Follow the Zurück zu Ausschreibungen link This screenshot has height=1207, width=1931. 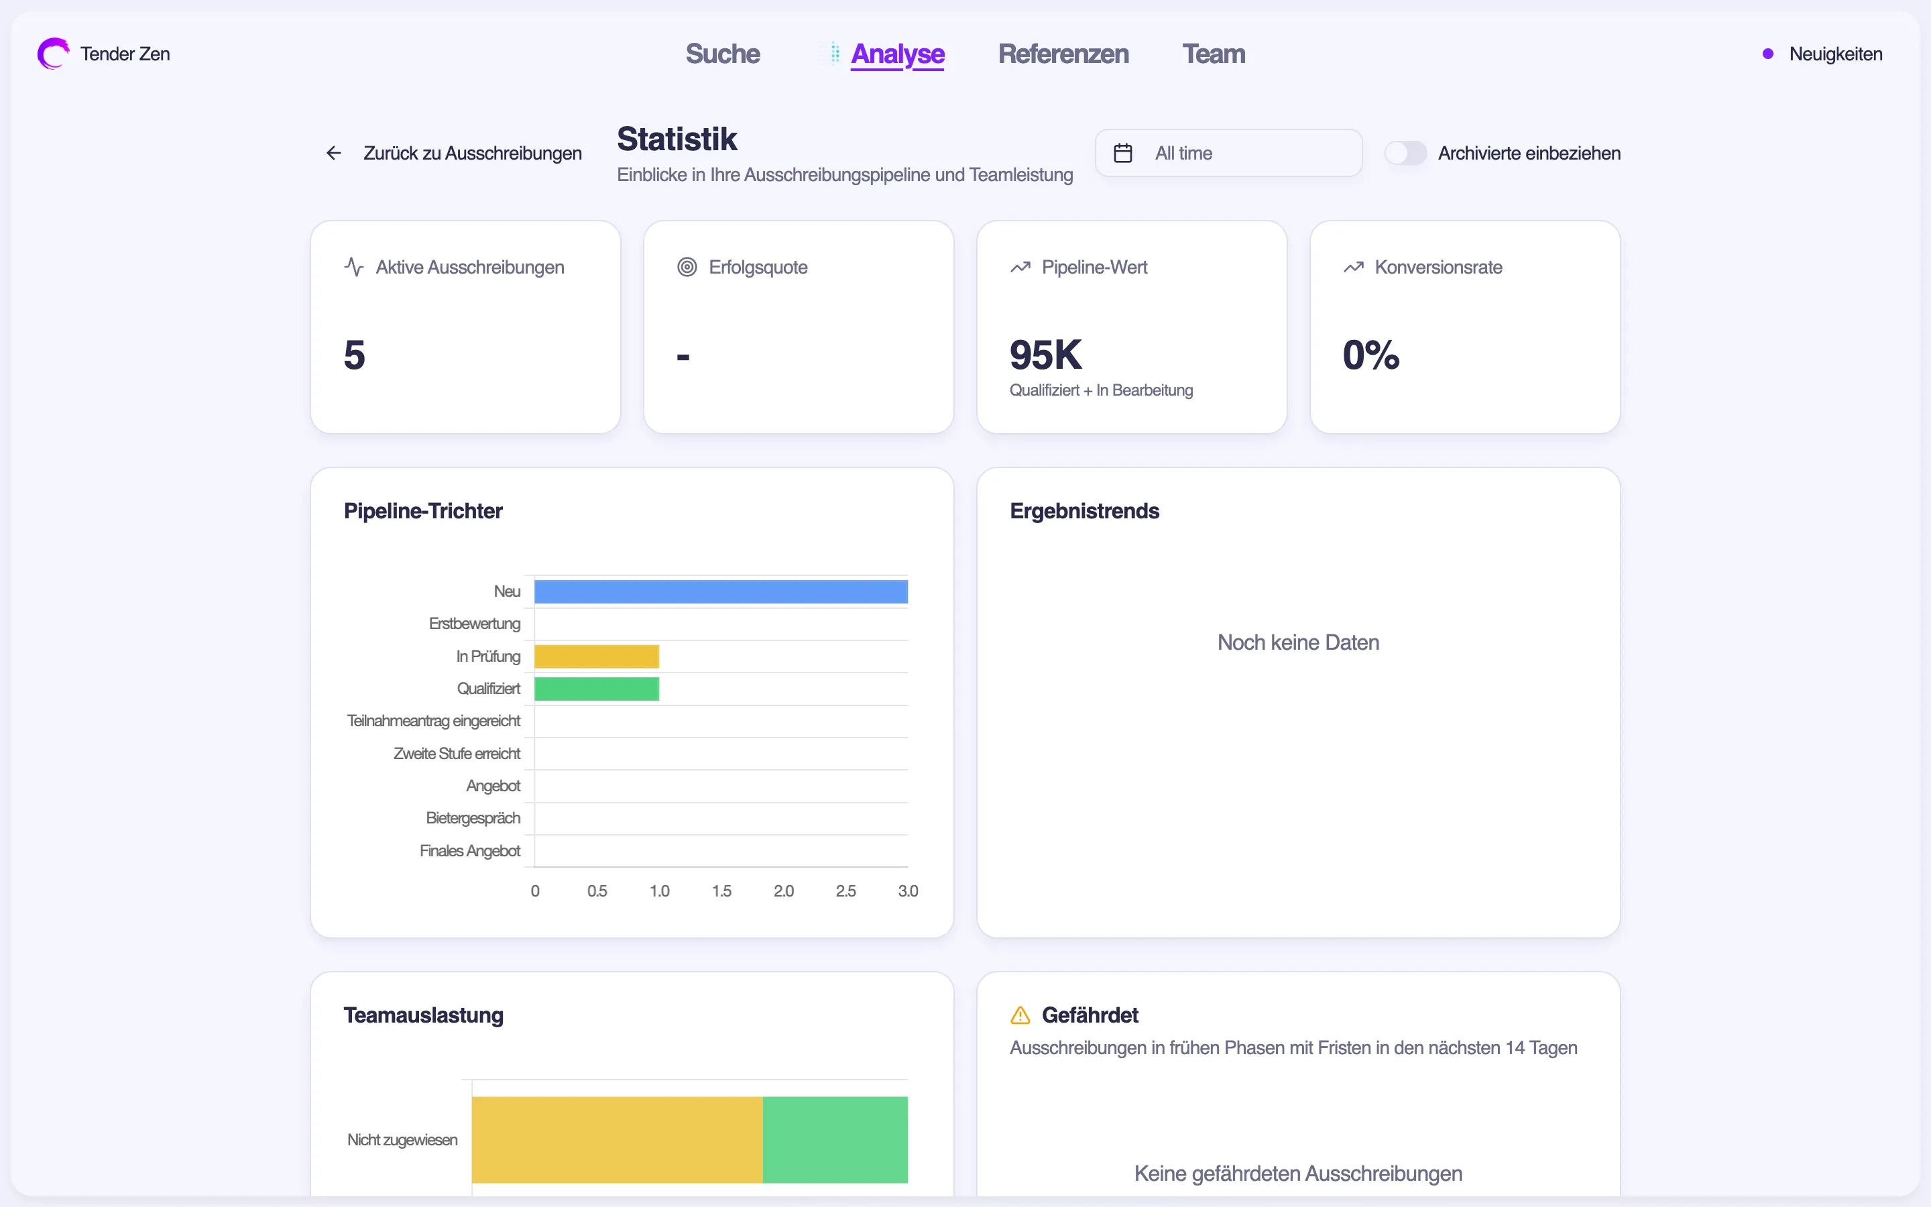pyautogui.click(x=473, y=152)
